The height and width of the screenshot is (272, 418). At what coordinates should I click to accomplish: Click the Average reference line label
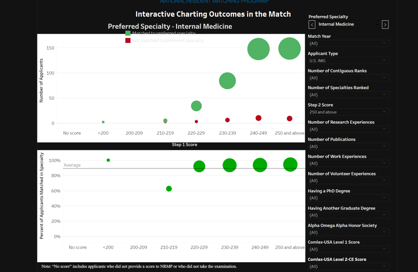point(72,165)
